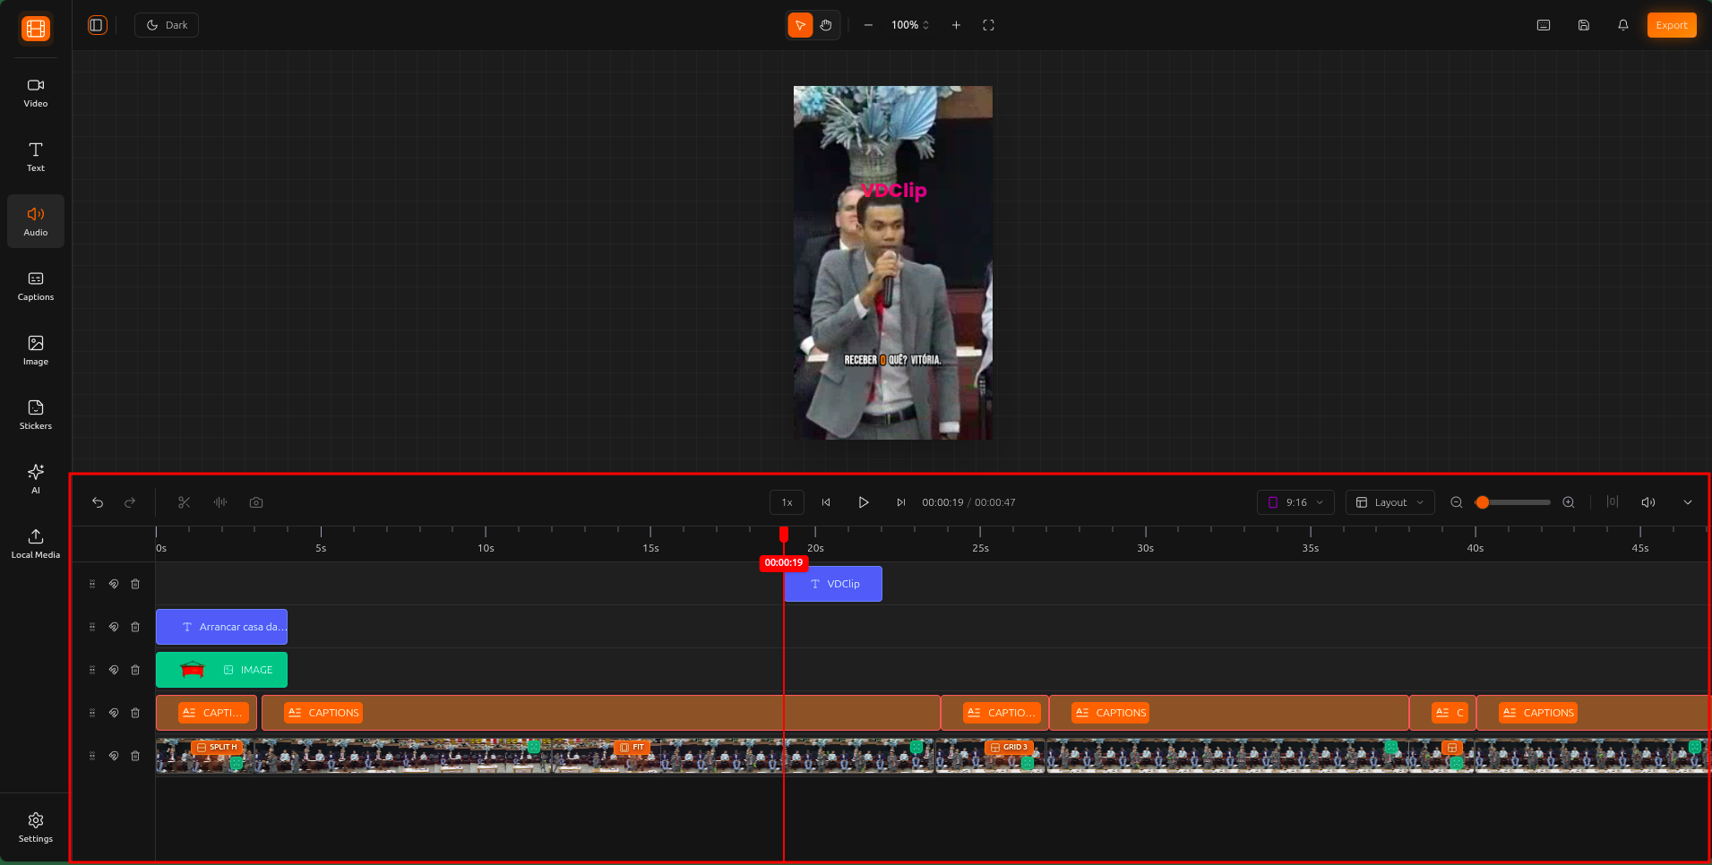Image resolution: width=1712 pixels, height=865 pixels.
Task: Open the 9:16 aspect ratio dropdown
Action: coord(1295,502)
